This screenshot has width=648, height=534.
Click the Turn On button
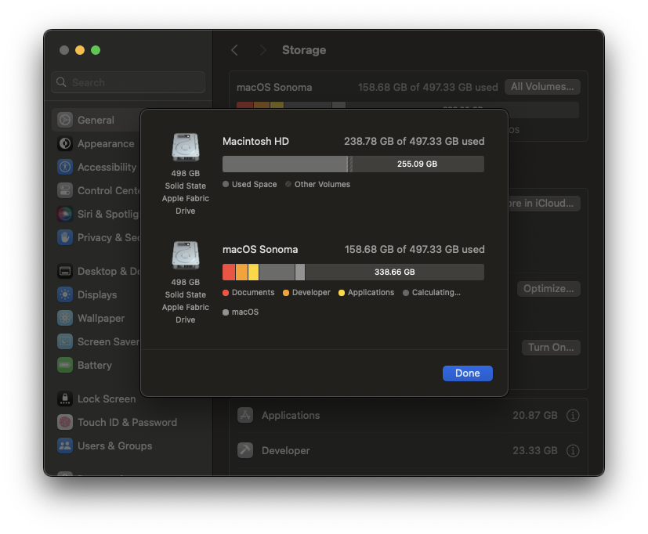point(551,348)
